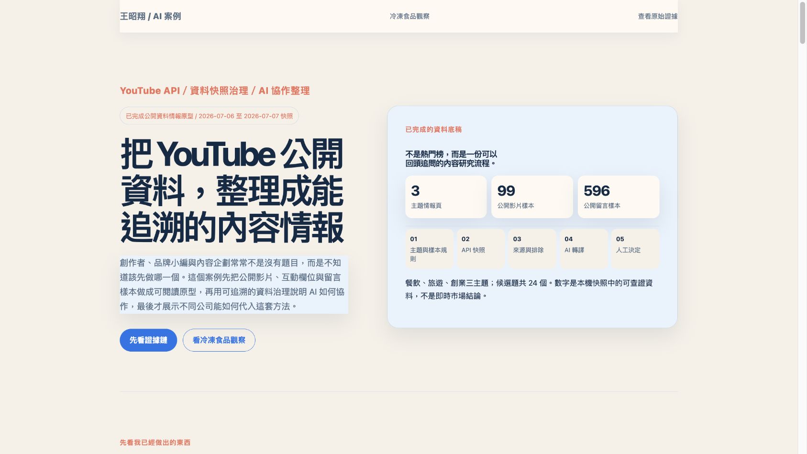Click step 04 AI 轉譯
The image size is (807, 454).
(584, 249)
